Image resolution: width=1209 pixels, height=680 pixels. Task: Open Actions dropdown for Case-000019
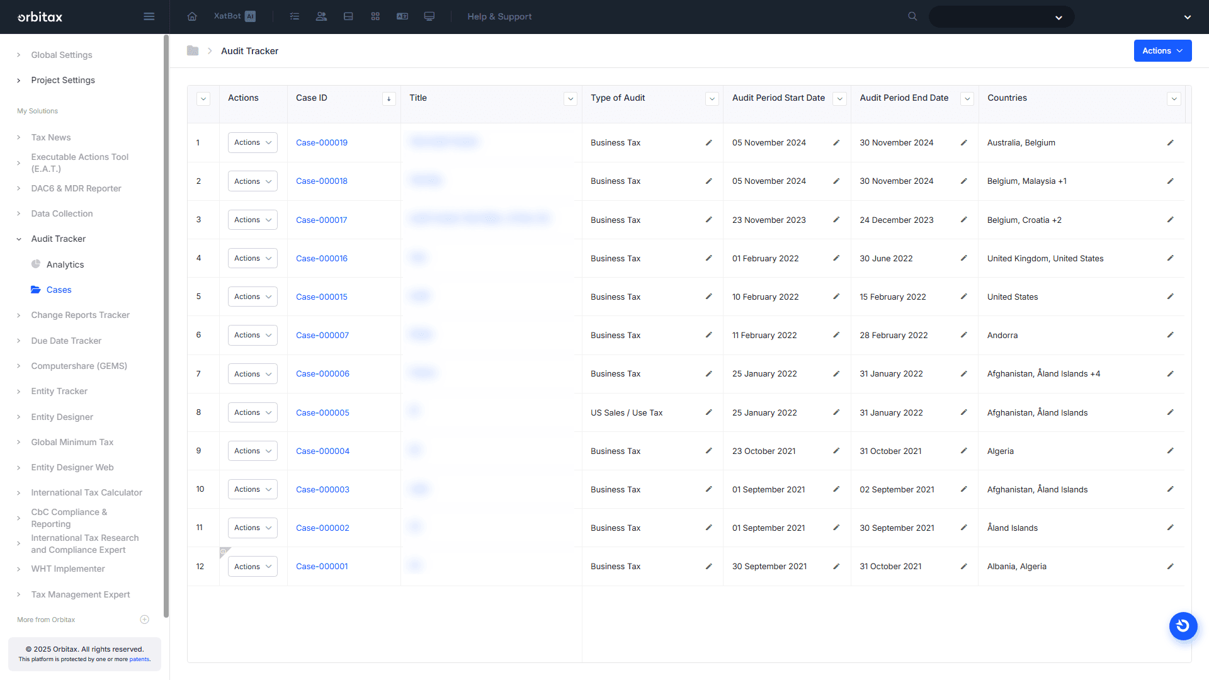point(253,142)
